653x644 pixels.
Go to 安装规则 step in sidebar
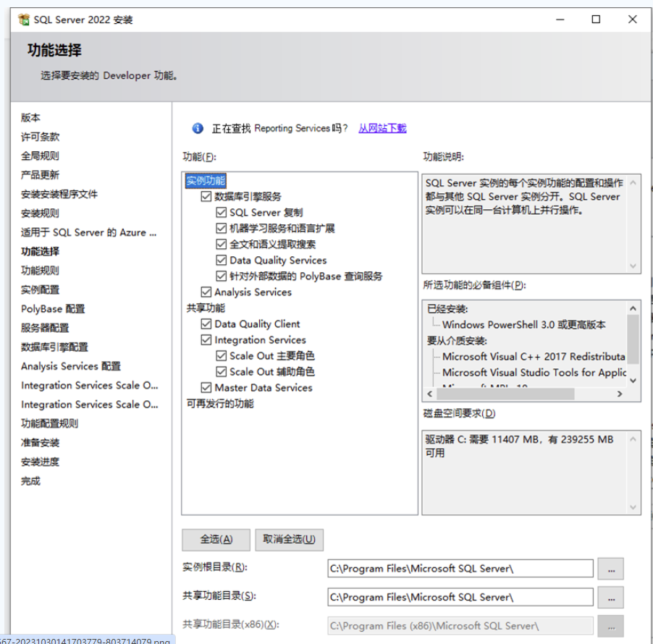click(x=41, y=213)
